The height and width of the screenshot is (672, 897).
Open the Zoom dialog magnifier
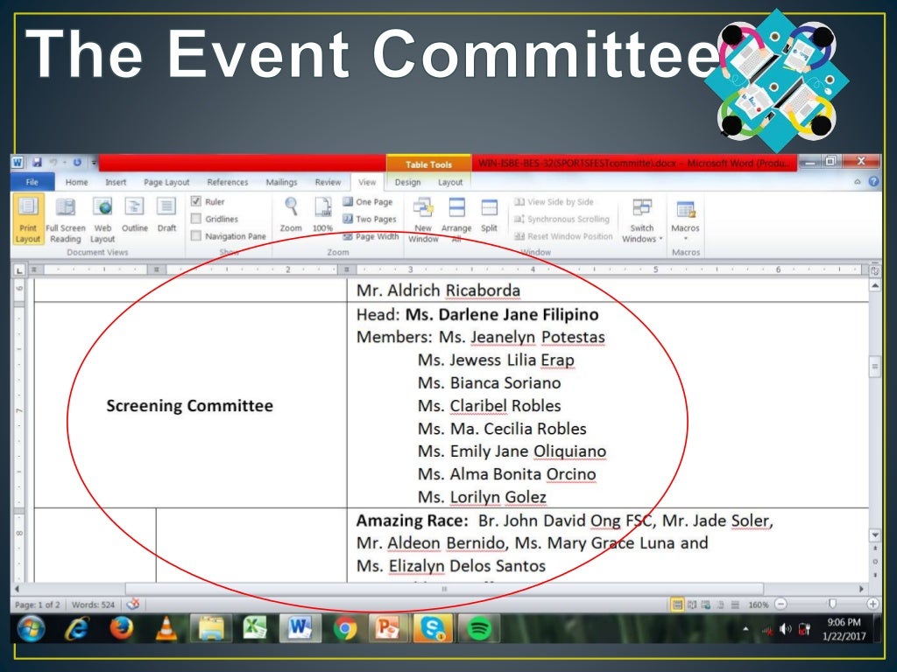click(x=291, y=215)
